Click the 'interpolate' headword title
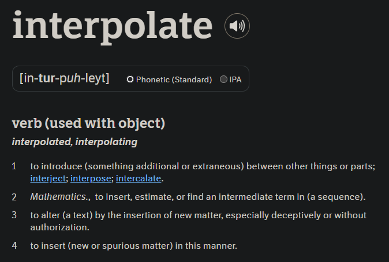389x262 pixels. pos(113,25)
